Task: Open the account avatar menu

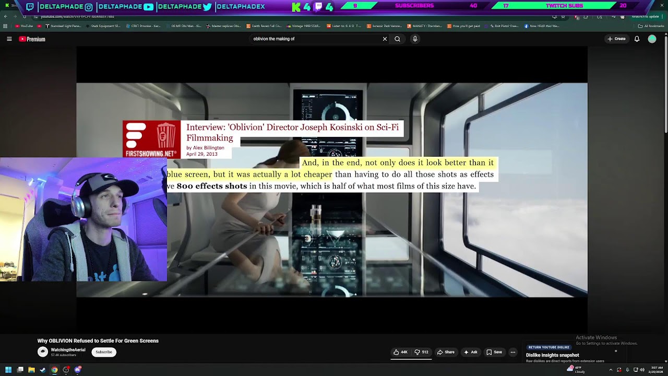Action: coord(652,39)
